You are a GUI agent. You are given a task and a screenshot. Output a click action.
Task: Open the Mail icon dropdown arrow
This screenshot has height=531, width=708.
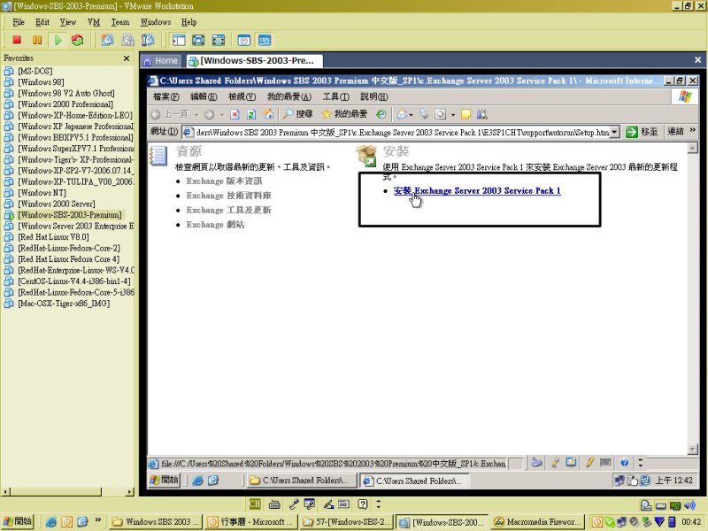tap(411, 115)
